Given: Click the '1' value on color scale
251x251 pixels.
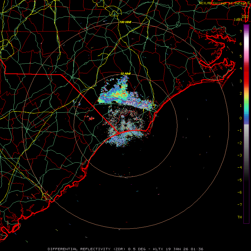Looking at the screenshot, I should [x=241, y=106].
